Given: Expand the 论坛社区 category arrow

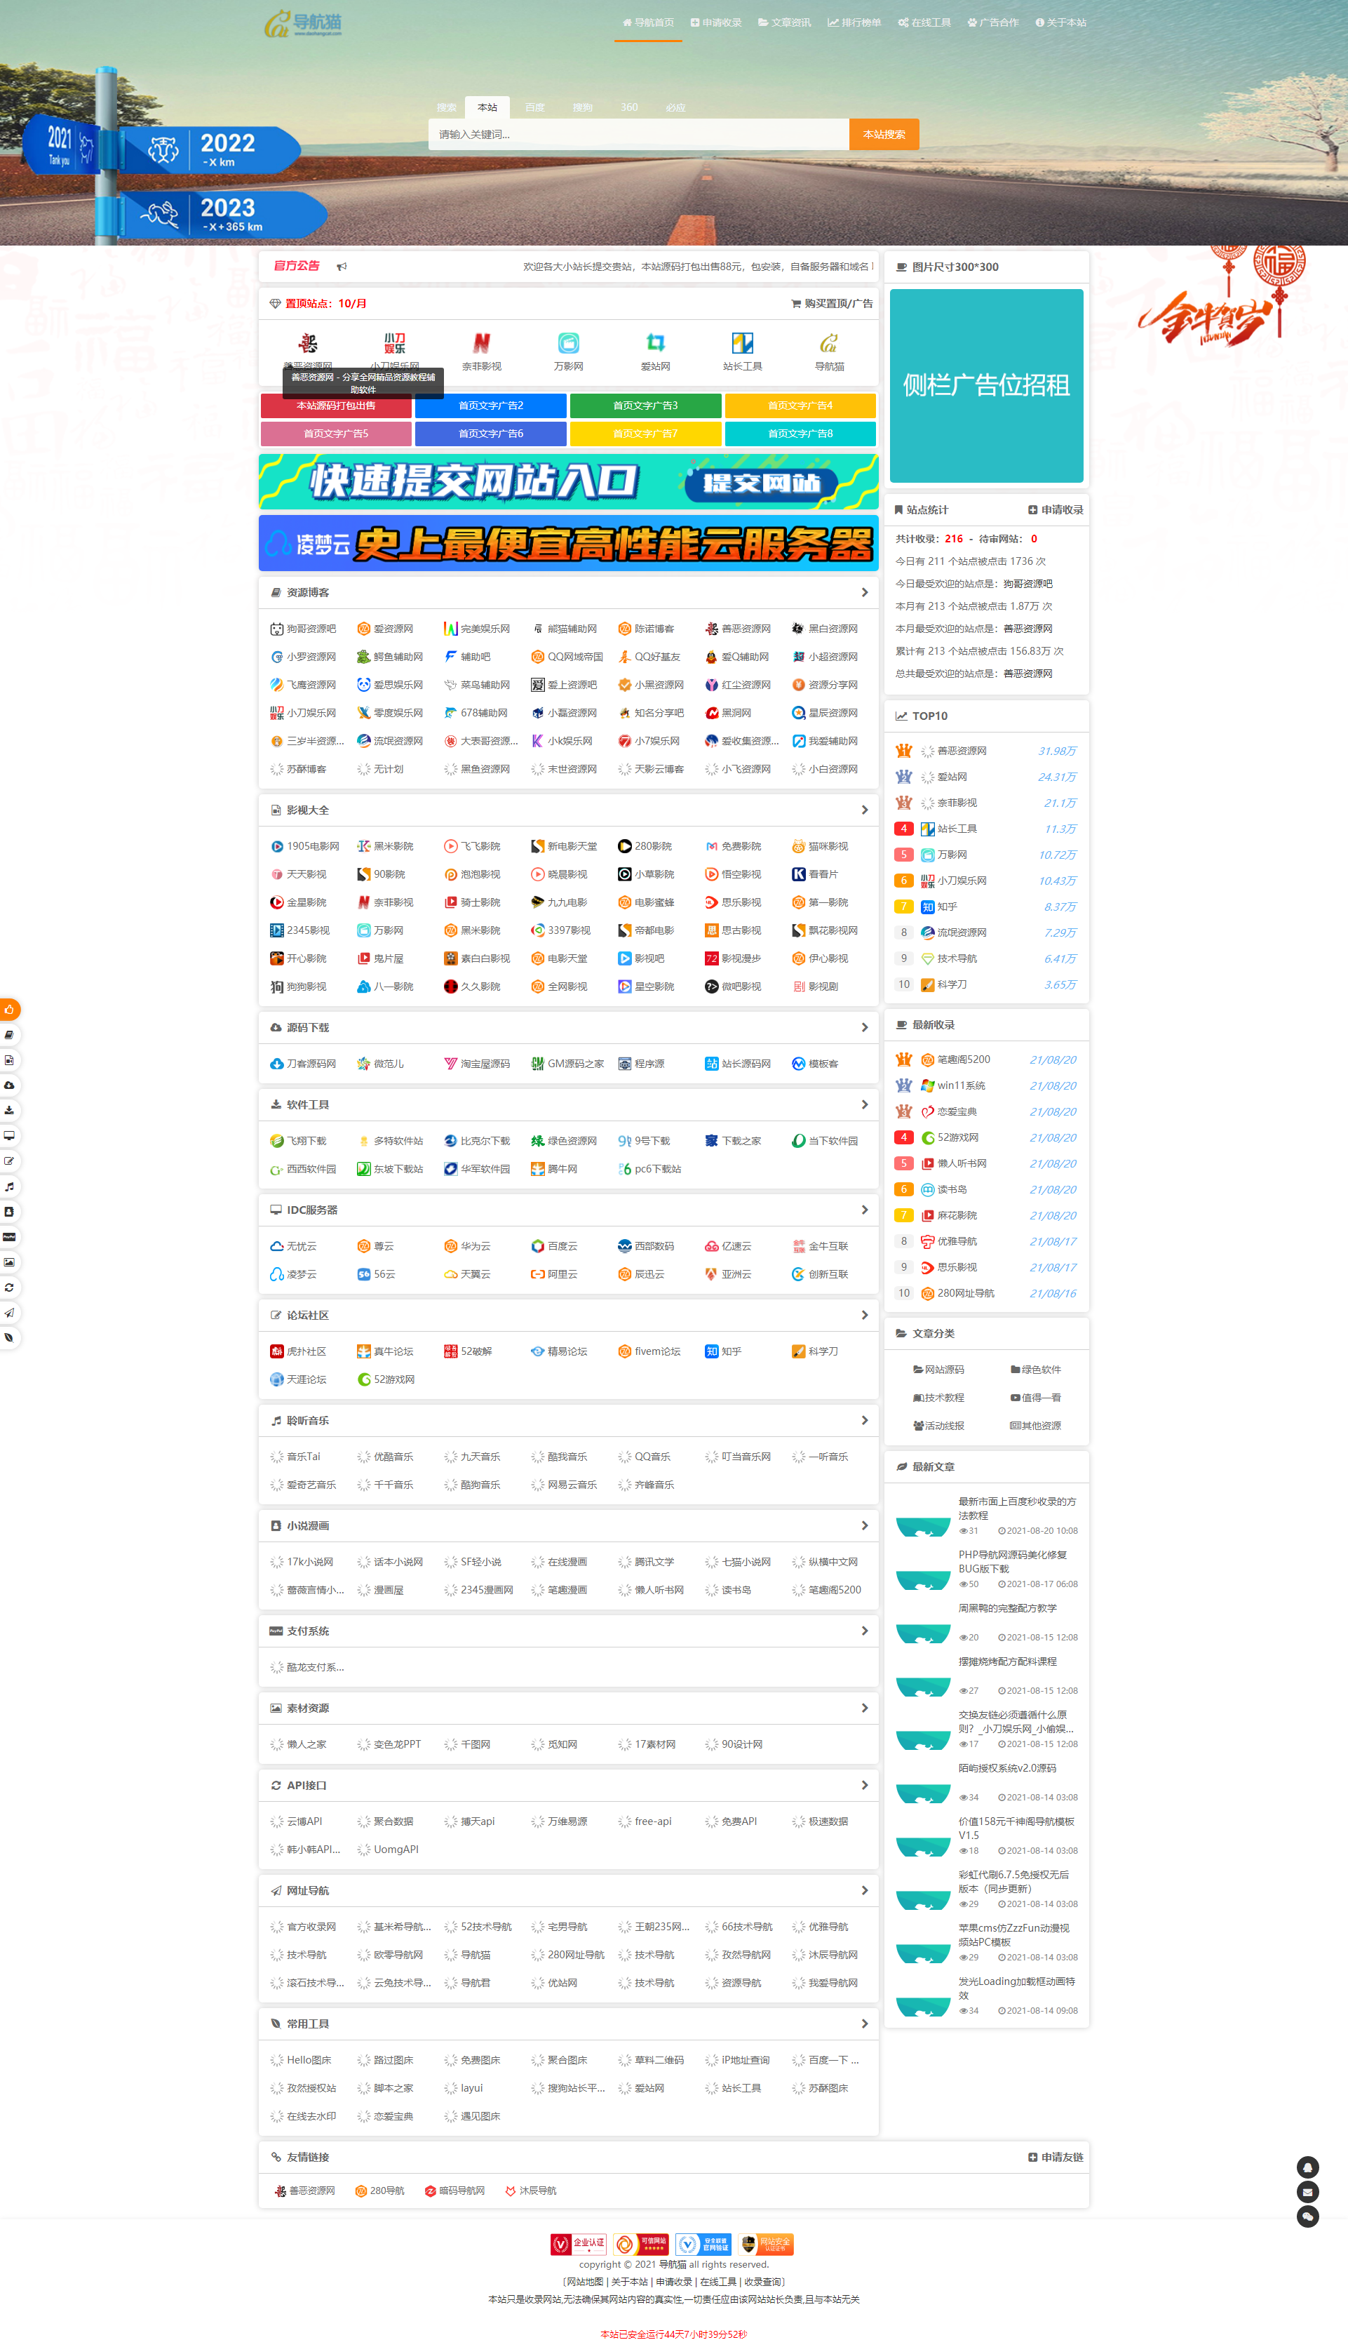Looking at the screenshot, I should click(865, 1316).
